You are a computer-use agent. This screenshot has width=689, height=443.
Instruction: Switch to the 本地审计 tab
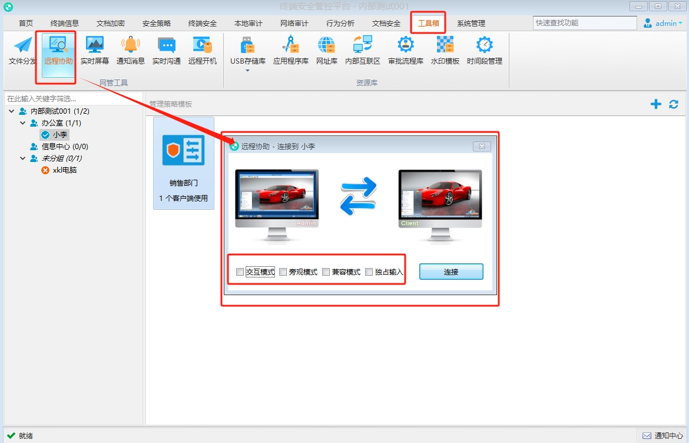[x=249, y=24]
